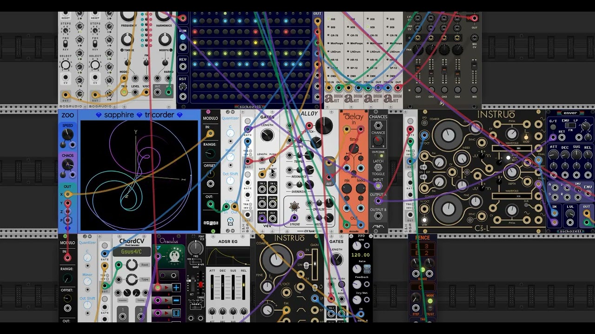Toggle the LATCH/TOGGLE switch on CHANCES

click(378, 167)
